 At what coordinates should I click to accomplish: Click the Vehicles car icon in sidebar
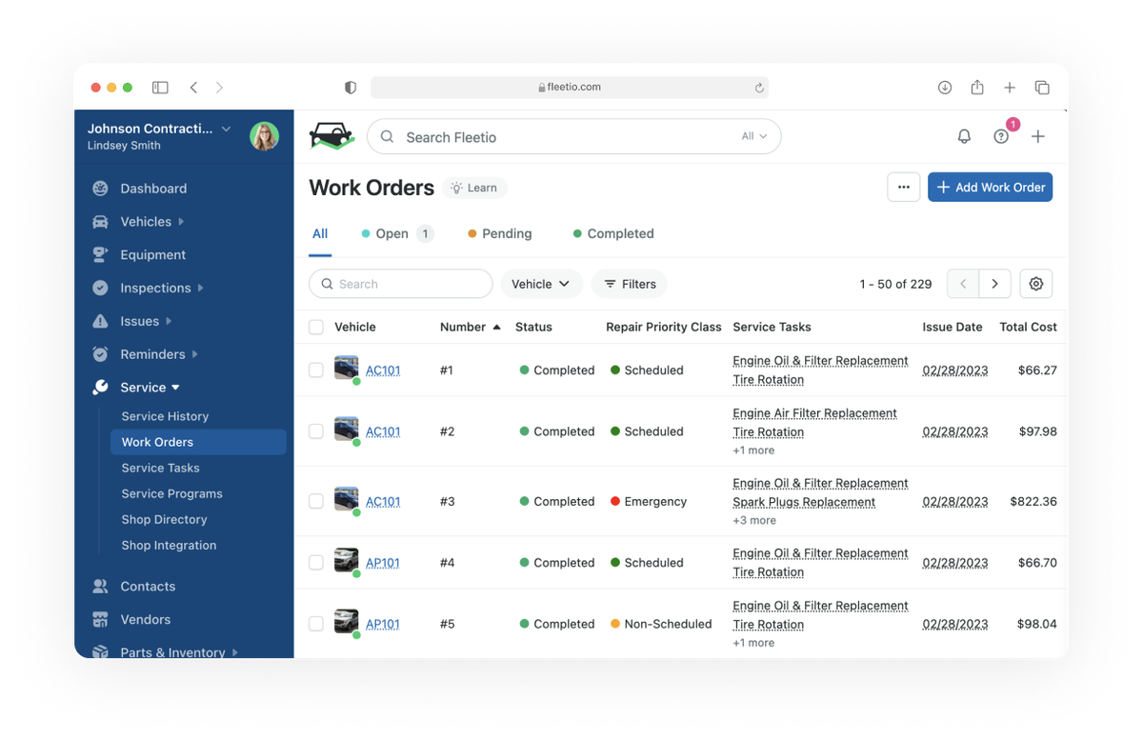tap(100, 222)
